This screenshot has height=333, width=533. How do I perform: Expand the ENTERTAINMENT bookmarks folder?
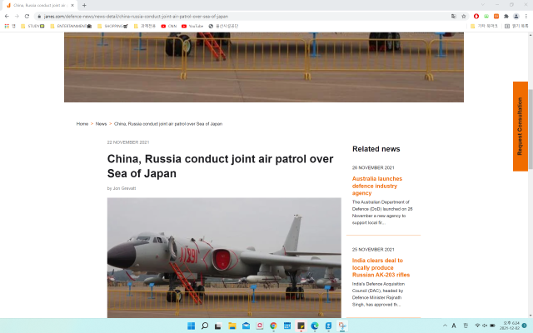(71, 26)
